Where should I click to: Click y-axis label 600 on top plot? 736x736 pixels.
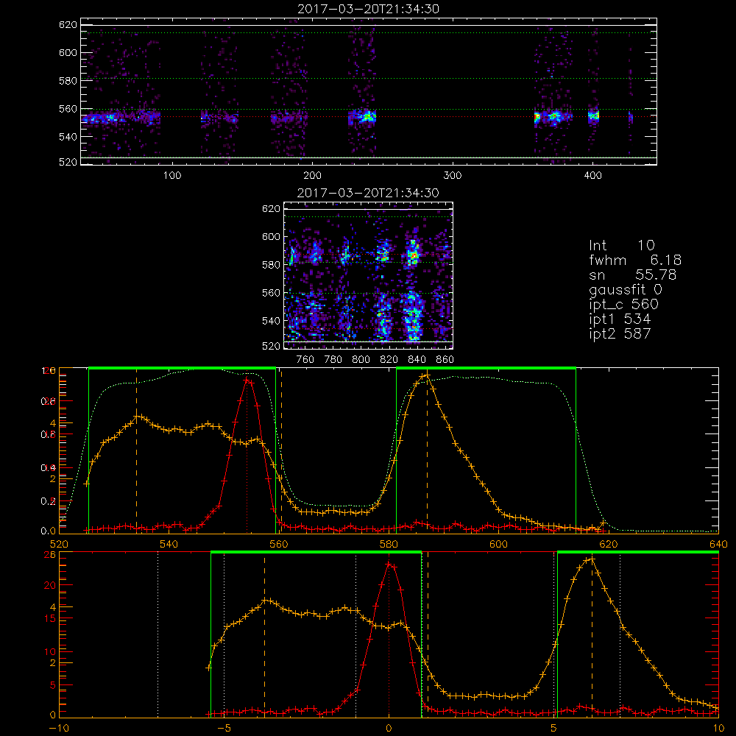68,52
